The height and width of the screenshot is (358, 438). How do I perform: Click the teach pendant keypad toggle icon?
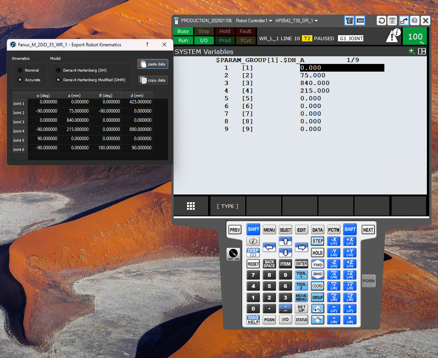click(349, 21)
